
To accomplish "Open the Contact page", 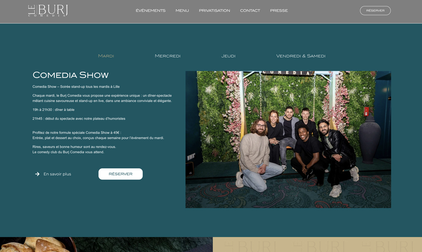I will [x=250, y=10].
